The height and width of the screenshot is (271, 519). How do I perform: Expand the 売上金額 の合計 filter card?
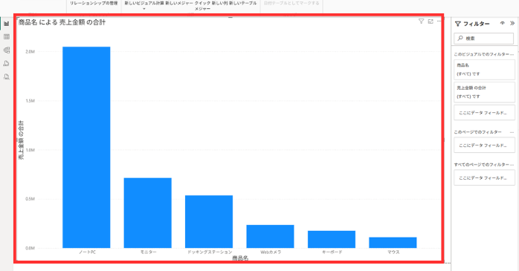[484, 92]
